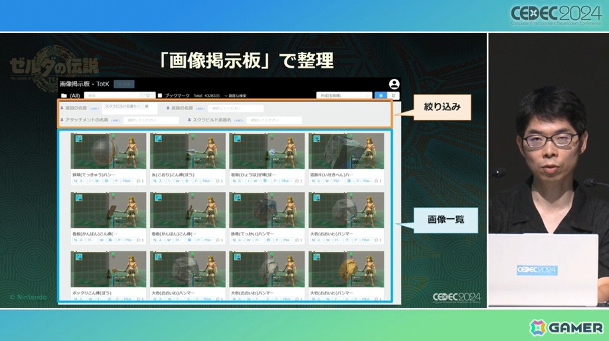Toggle the ブックマーク checkbox
The width and height of the screenshot is (609, 341).
click(160, 96)
